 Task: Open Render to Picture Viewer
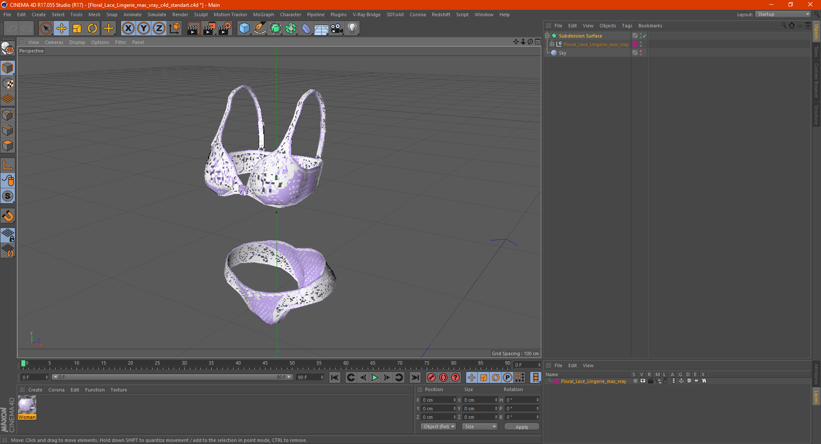(209, 29)
